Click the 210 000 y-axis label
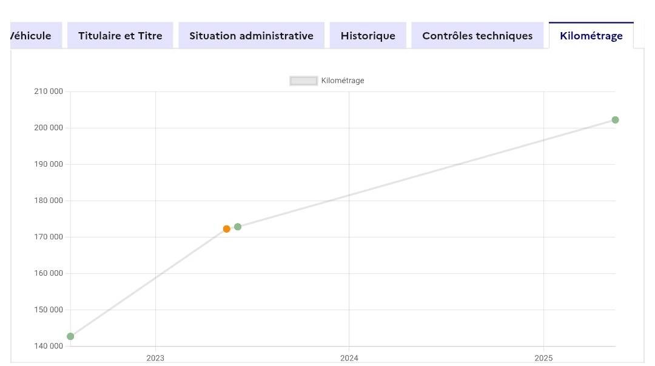The image size is (655, 366). pos(49,91)
